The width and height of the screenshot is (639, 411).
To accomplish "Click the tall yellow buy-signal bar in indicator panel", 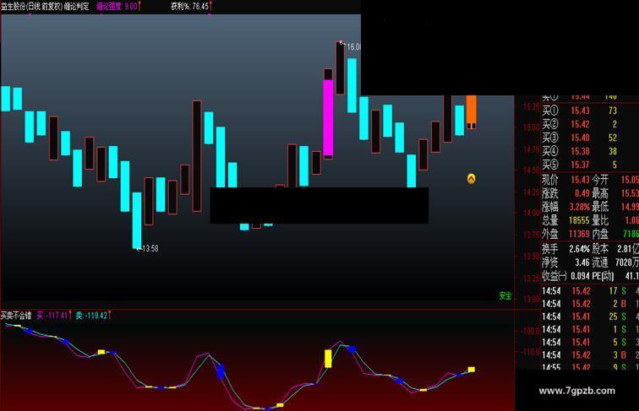I will tap(328, 359).
